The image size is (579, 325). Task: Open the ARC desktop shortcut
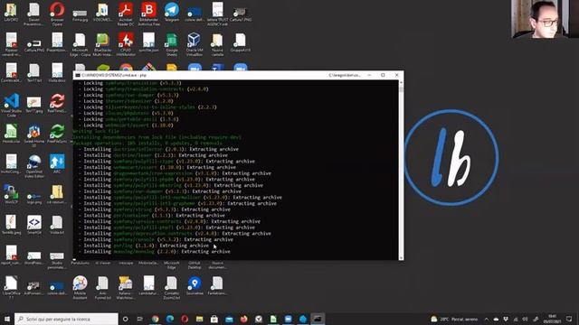point(57,163)
